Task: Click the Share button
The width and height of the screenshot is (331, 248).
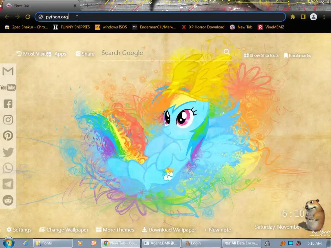Action: [85, 54]
